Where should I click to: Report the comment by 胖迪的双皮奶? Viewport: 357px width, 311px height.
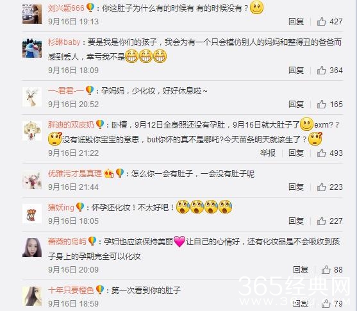(x=268, y=153)
